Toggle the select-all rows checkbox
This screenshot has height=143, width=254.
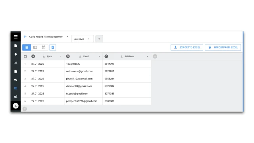click(x=25, y=56)
